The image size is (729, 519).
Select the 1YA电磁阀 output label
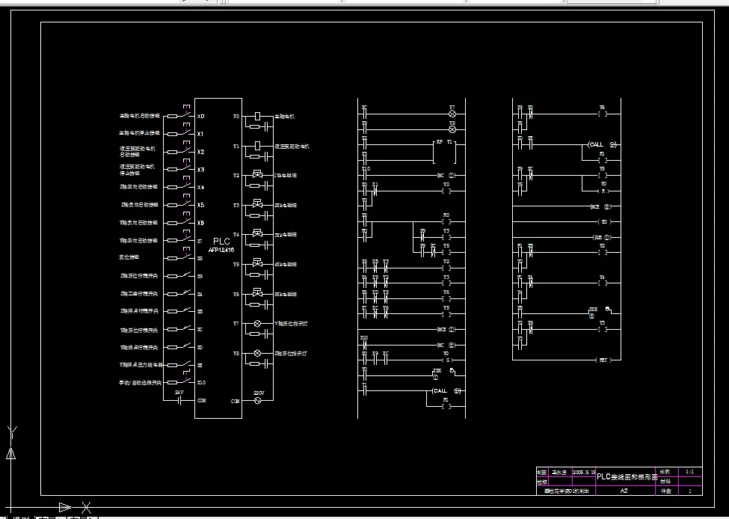click(286, 176)
